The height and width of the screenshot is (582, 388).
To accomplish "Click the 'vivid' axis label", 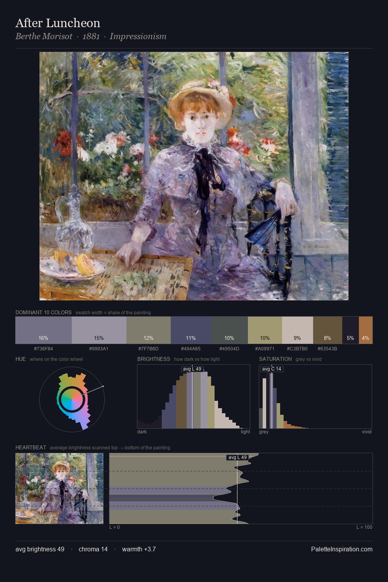I will [x=367, y=432].
